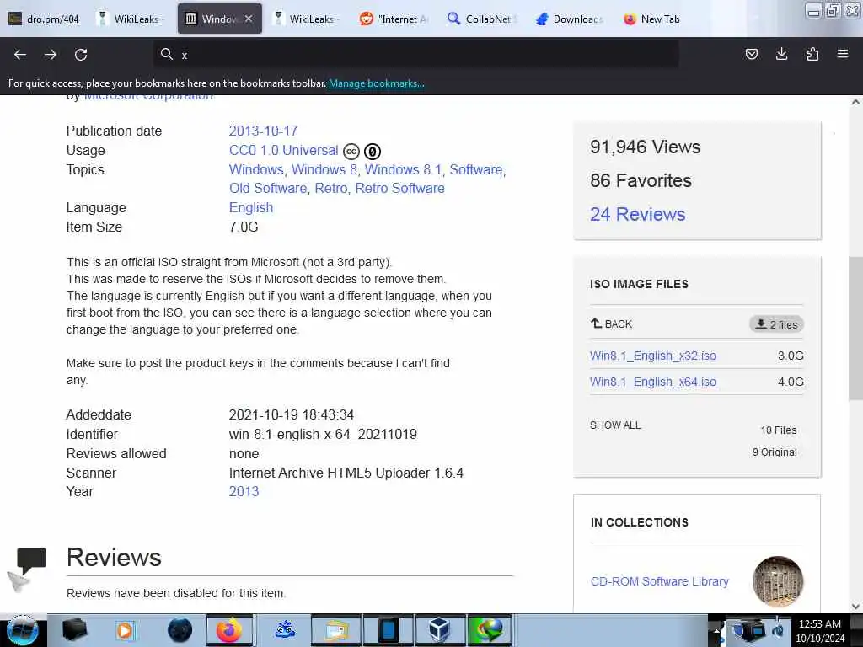Image resolution: width=863 pixels, height=647 pixels.
Task: Go back with the browser back arrow
Action: click(20, 55)
